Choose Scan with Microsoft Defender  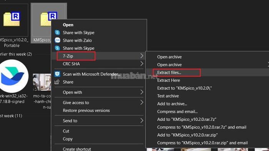tap(99, 74)
